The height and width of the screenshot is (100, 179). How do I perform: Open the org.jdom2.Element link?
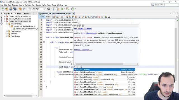[83, 29]
